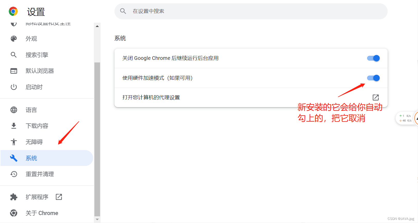Viewport: 418px width, 223px height.
Task: Select the highlighted 系统 sidebar item
Action: (x=47, y=158)
